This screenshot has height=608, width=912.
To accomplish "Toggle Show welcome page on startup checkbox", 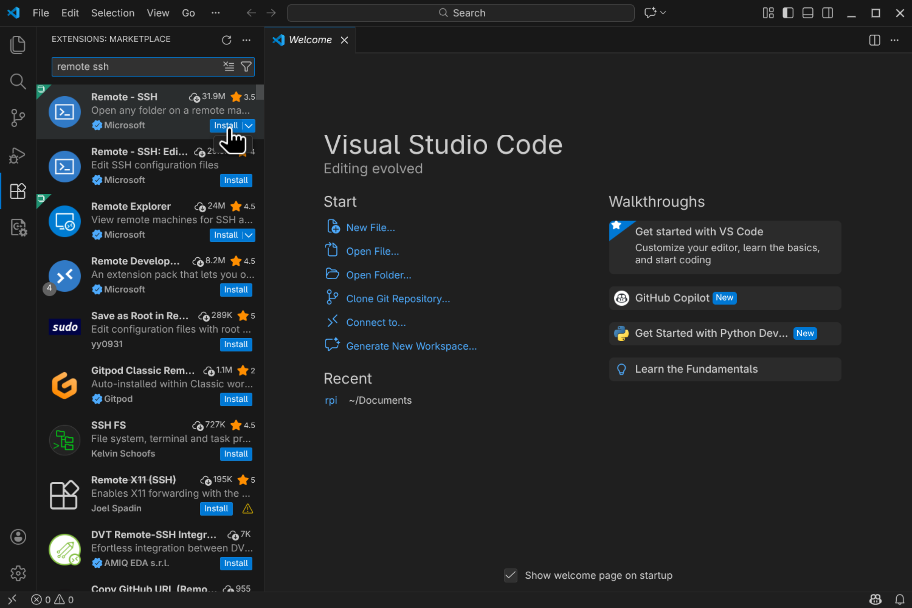I will pos(510,575).
